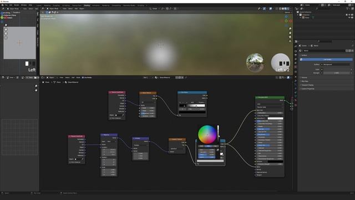Click the blue Z axis gizmo circle
The height and width of the screenshot is (200, 355).
[x=286, y=17]
